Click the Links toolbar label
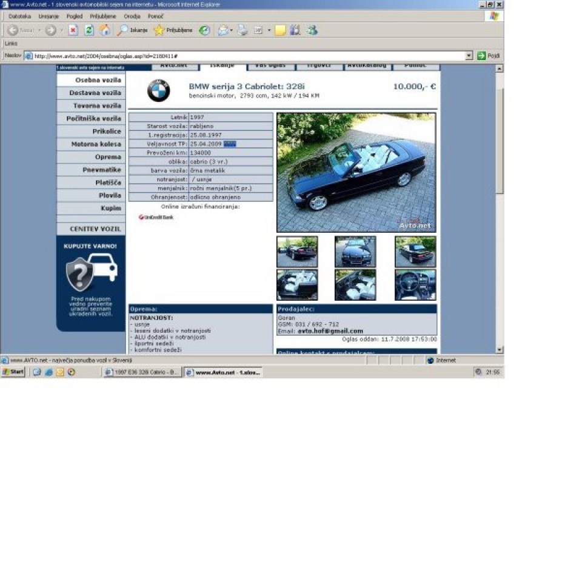The height and width of the screenshot is (582, 582). point(11,44)
